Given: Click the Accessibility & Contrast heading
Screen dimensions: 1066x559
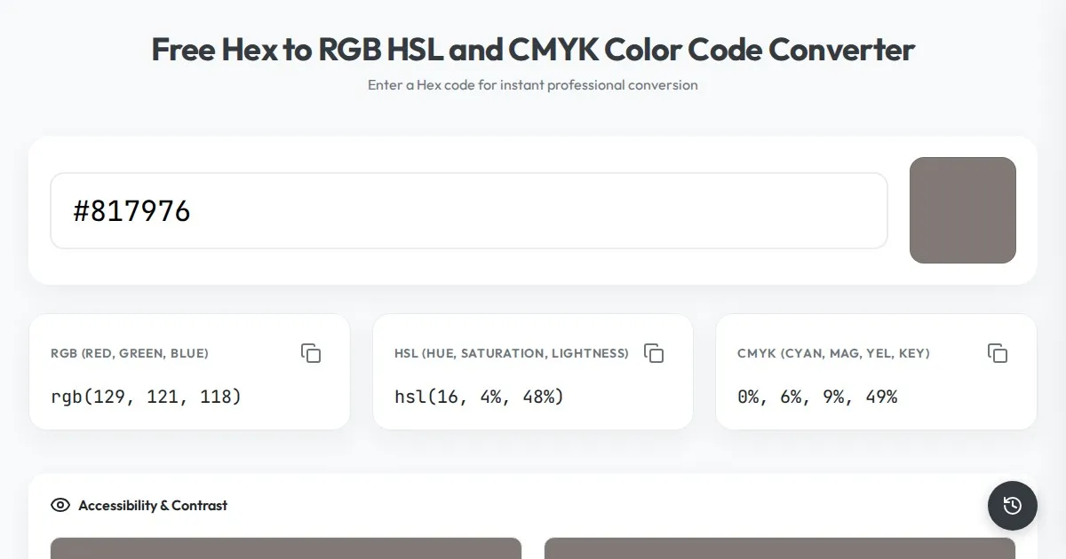Looking at the screenshot, I should 153,506.
